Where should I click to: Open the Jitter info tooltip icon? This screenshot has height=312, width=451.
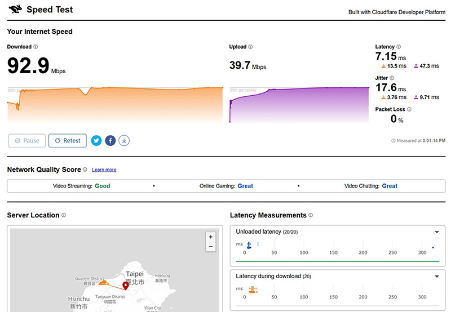pyautogui.click(x=392, y=78)
